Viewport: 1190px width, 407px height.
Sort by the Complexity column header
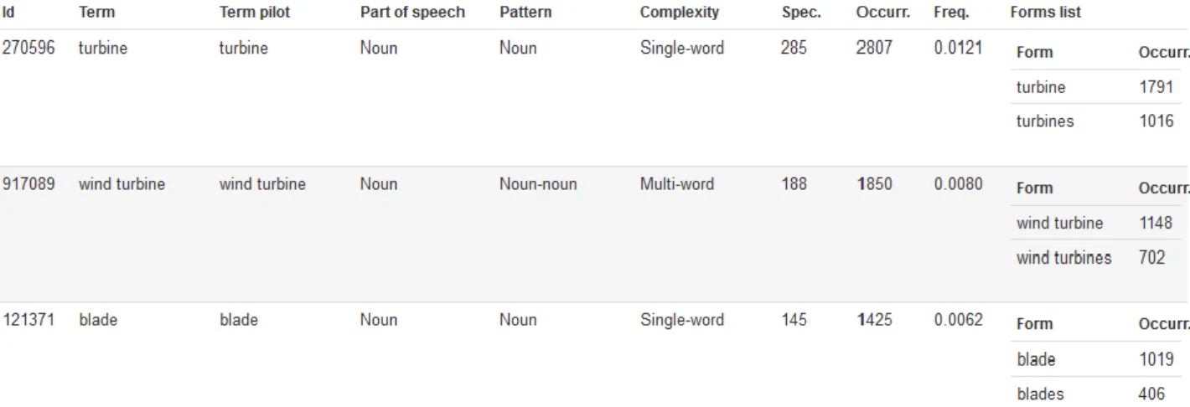click(x=680, y=13)
